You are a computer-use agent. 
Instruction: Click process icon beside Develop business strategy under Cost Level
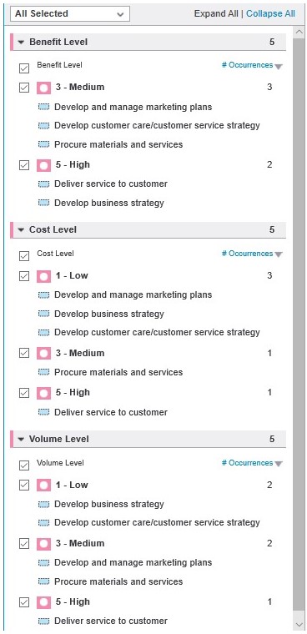pos(43,314)
